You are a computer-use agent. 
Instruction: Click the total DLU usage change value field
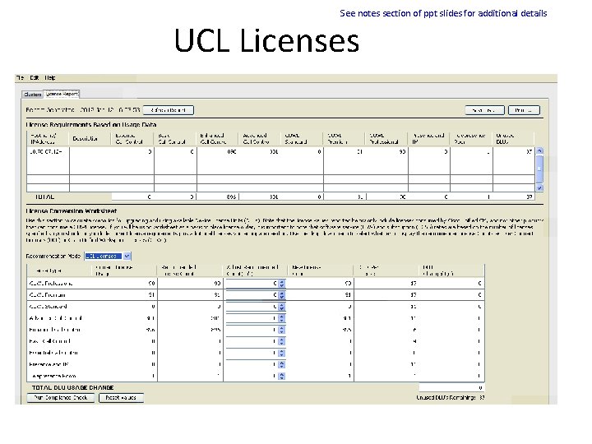(451, 388)
